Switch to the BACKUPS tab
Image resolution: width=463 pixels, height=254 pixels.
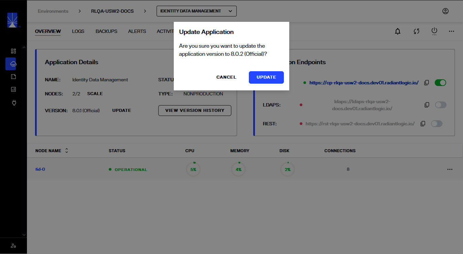(x=106, y=31)
